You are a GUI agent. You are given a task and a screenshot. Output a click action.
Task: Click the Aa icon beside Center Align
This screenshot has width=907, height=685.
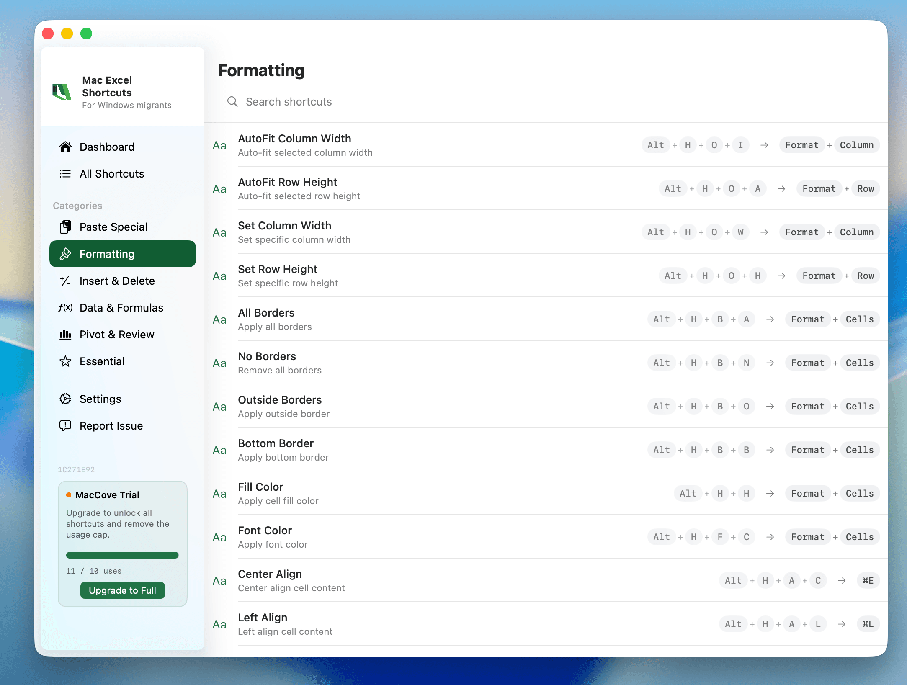219,581
